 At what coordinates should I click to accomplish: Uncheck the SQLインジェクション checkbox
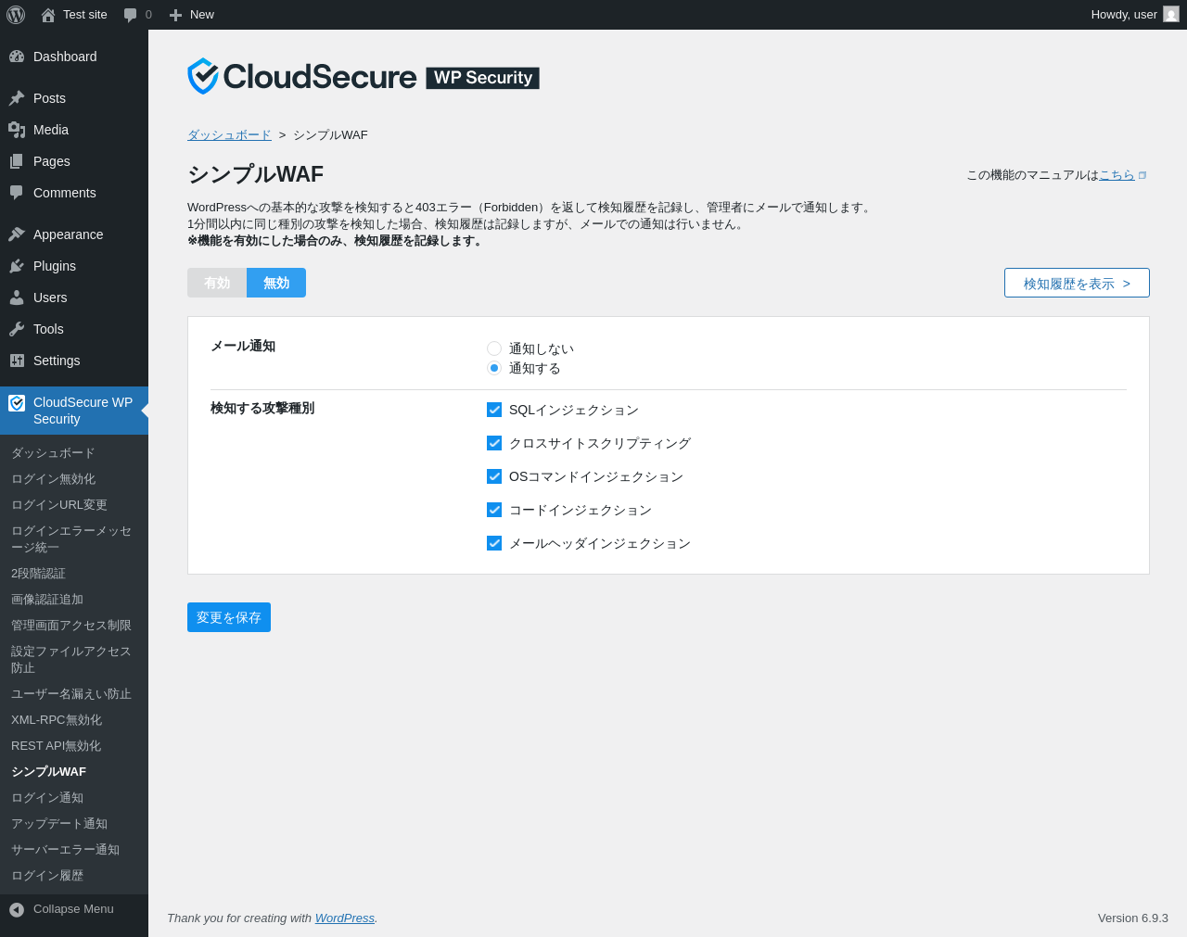pyautogui.click(x=494, y=410)
